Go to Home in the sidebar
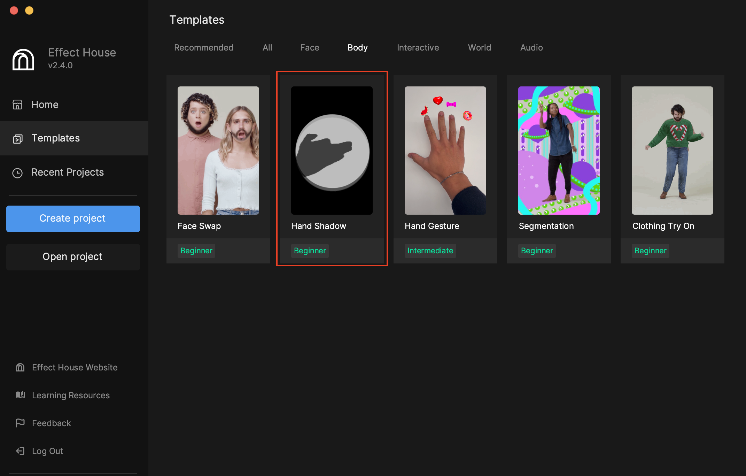This screenshot has width=746, height=476. coord(74,105)
